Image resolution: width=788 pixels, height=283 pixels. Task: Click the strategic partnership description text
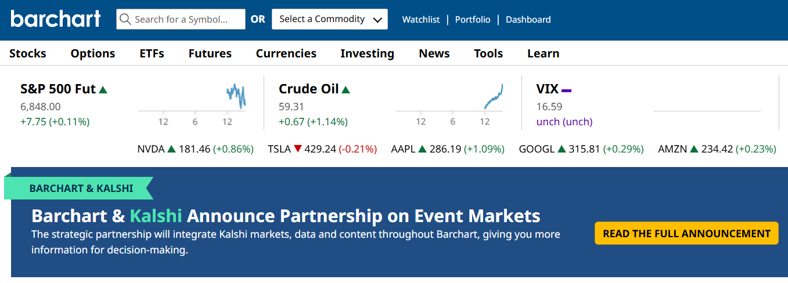(x=296, y=242)
